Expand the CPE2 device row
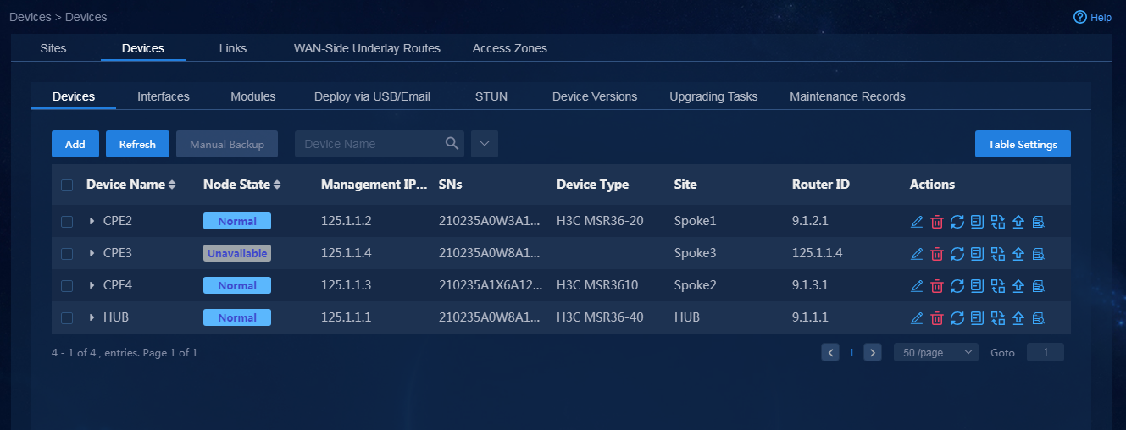The width and height of the screenshot is (1126, 430). 92,222
